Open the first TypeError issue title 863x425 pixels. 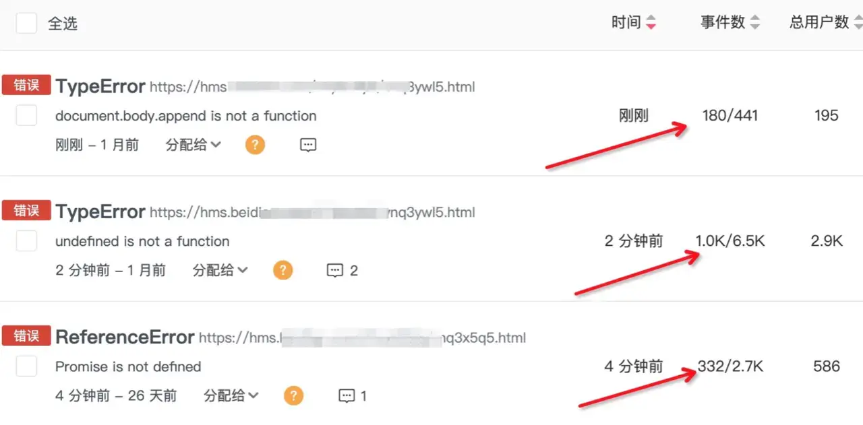(100, 87)
